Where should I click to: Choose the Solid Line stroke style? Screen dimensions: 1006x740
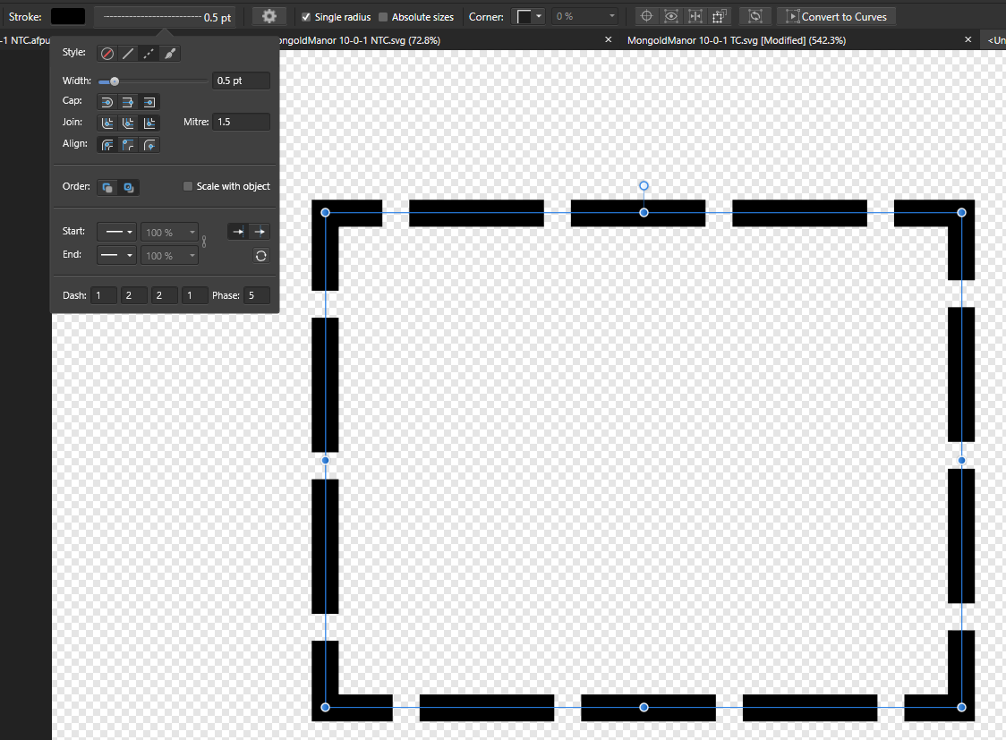coord(128,54)
